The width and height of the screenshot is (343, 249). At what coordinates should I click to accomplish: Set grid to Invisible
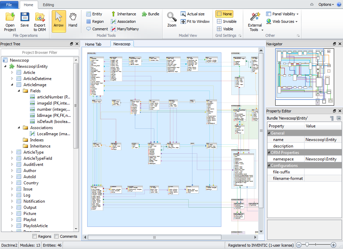(x=226, y=21)
